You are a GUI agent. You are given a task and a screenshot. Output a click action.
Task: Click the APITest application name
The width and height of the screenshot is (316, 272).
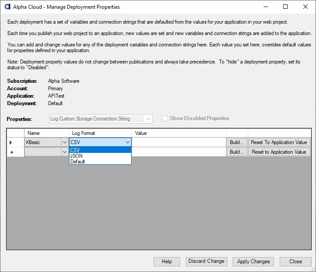[x=56, y=96]
